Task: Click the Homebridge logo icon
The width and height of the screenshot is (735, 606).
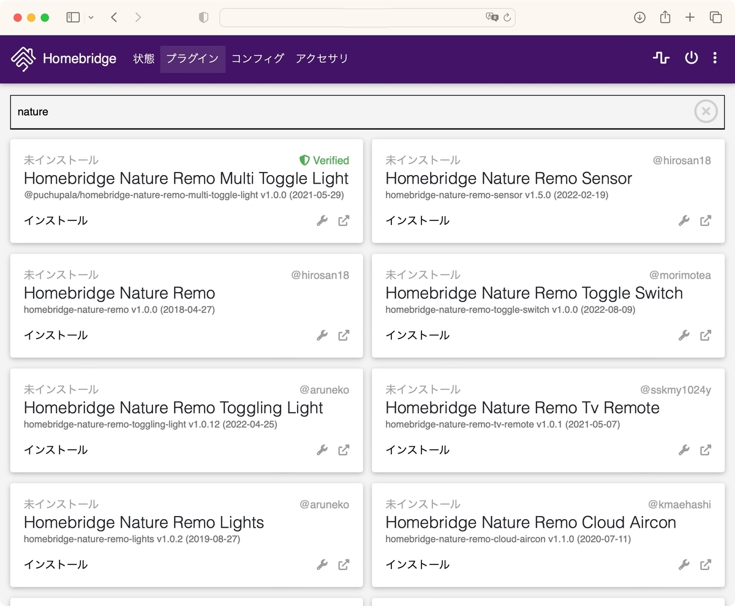Action: click(23, 59)
